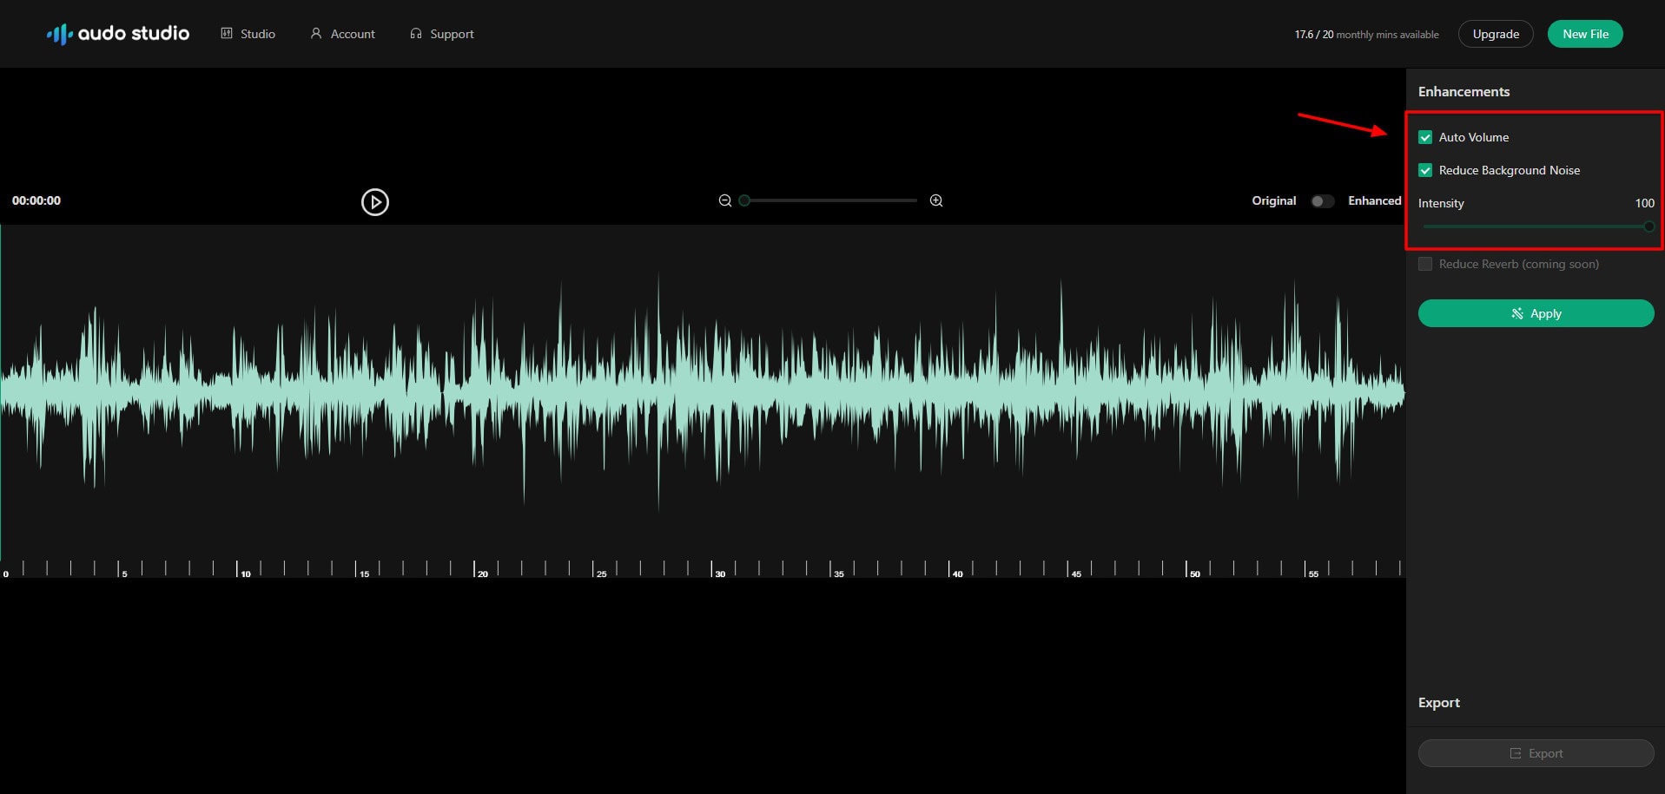The width and height of the screenshot is (1665, 794).
Task: Start a New File
Action: [x=1585, y=34]
